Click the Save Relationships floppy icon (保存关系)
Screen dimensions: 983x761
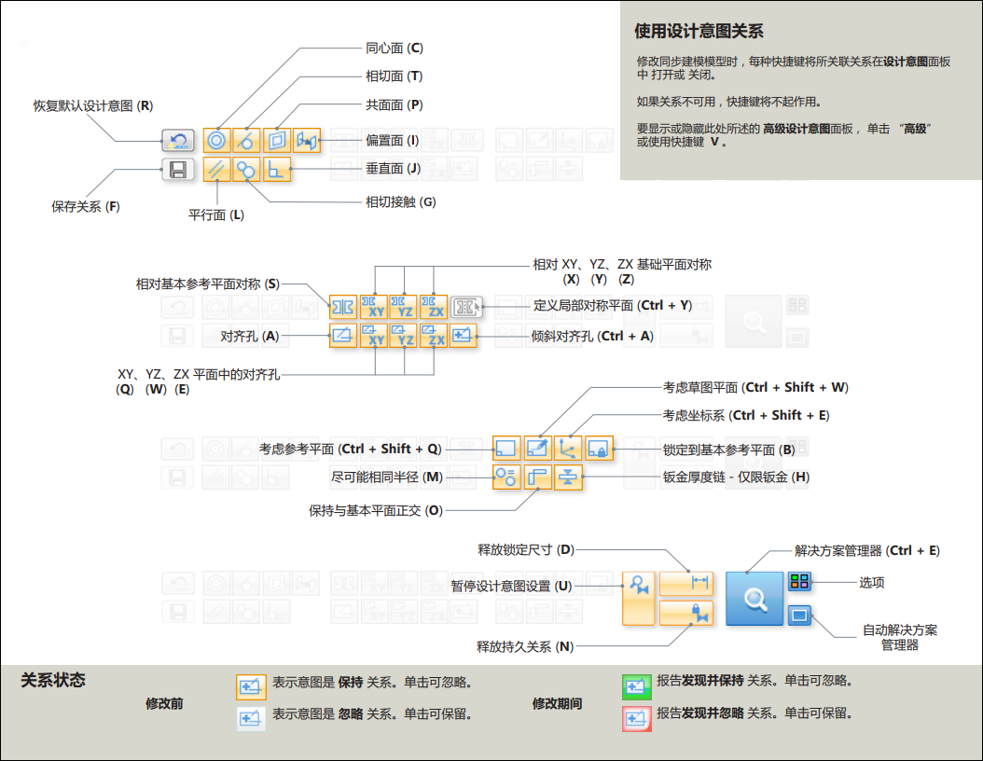(x=177, y=169)
